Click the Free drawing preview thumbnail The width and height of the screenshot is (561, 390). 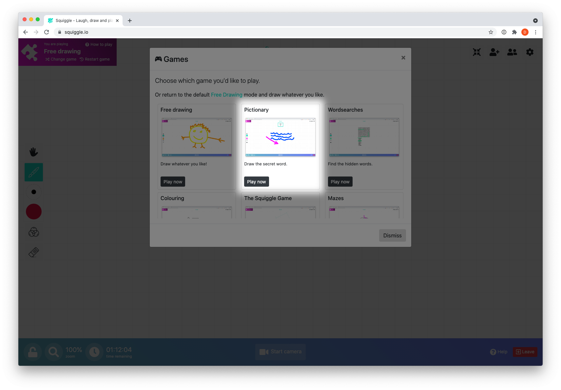pos(197,137)
